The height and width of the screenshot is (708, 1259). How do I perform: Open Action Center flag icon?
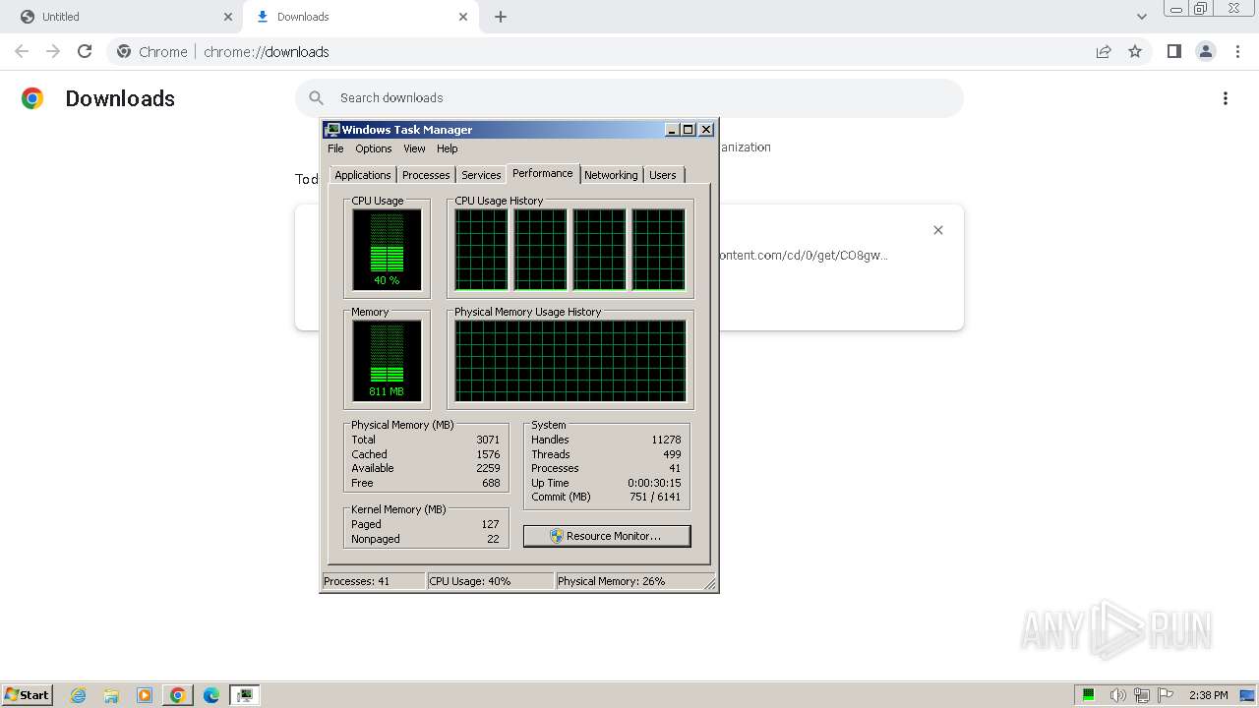point(1166,695)
